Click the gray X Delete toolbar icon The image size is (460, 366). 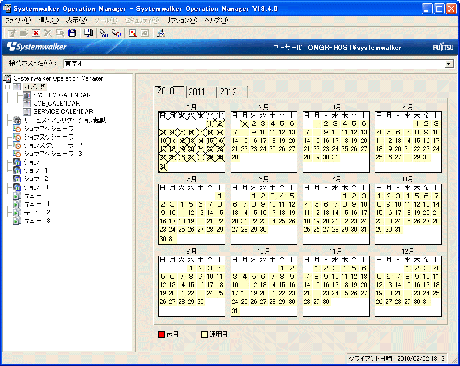point(48,33)
